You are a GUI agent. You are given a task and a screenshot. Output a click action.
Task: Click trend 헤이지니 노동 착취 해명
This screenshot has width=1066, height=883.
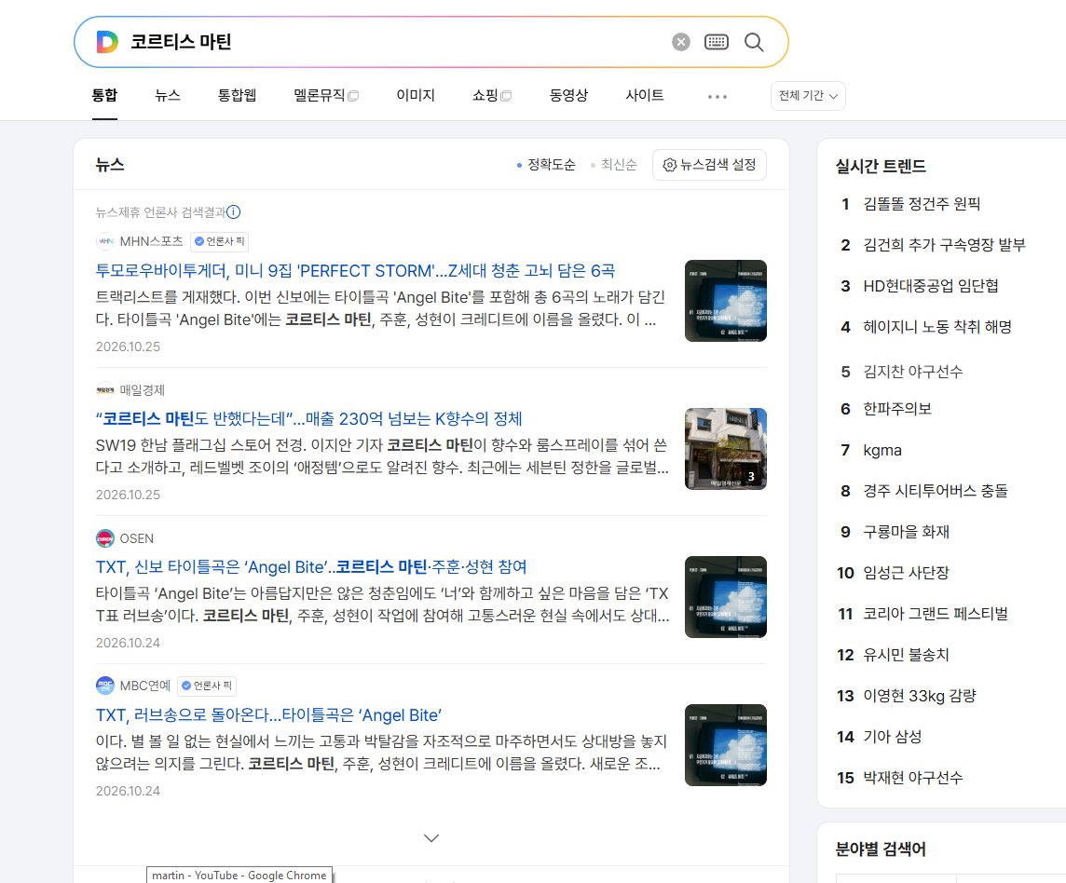point(936,327)
